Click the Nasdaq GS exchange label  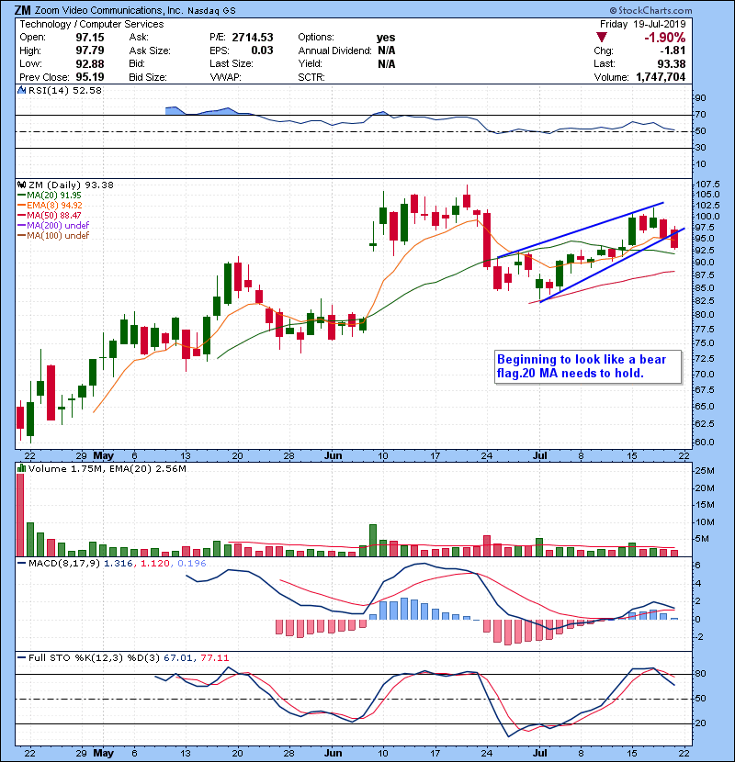coord(211,11)
